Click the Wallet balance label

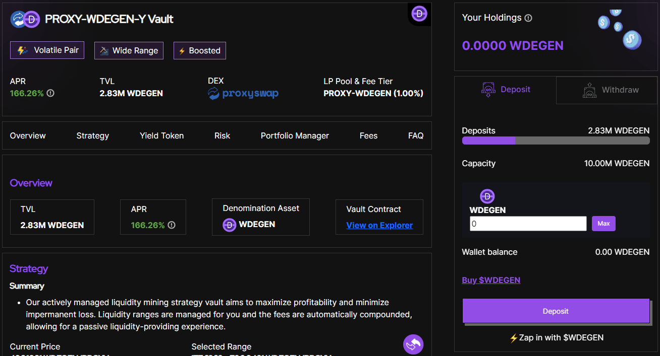(x=489, y=252)
